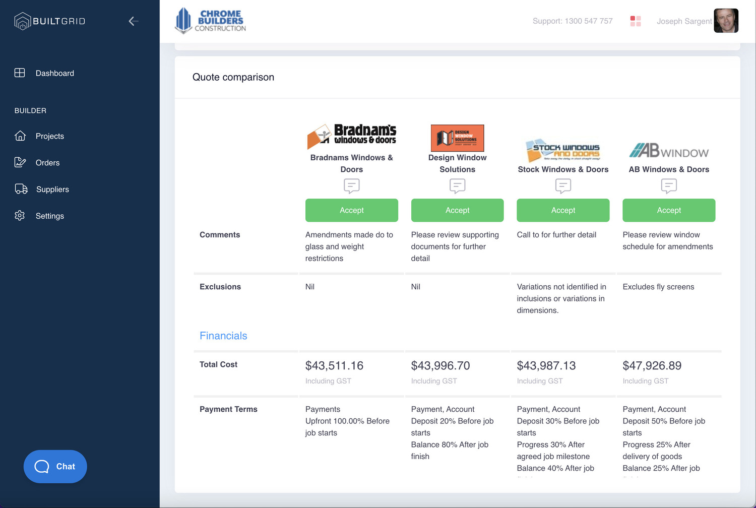756x508 pixels.
Task: Navigate to Suppliers in the sidebar
Action: coord(52,189)
